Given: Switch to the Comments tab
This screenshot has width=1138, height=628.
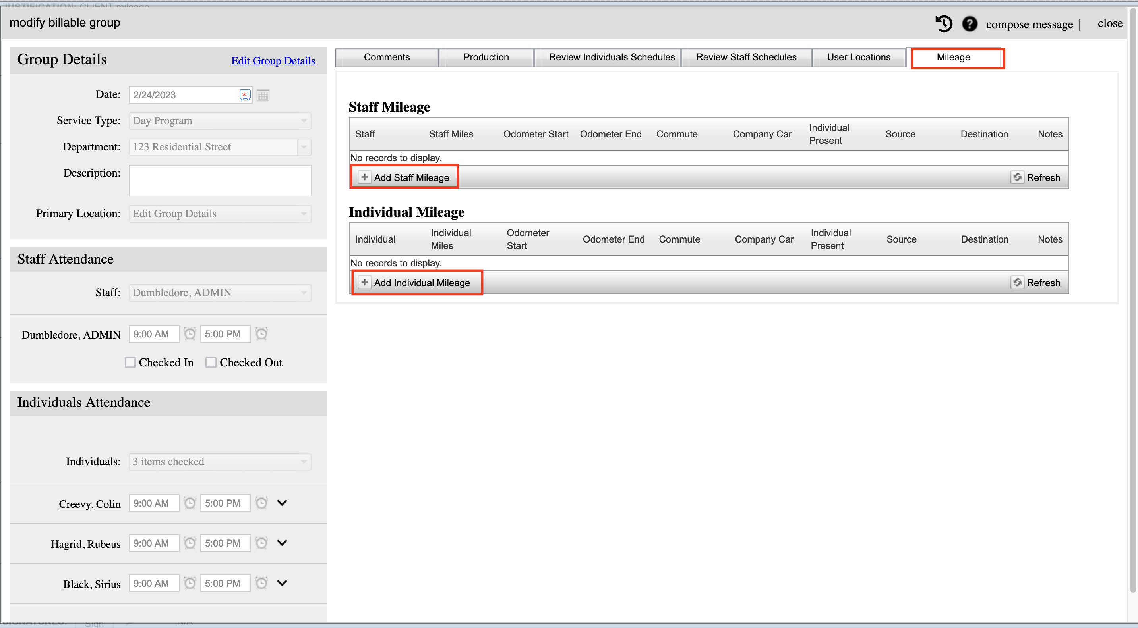Looking at the screenshot, I should [x=387, y=58].
